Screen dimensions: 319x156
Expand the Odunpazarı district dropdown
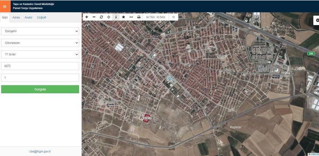click(x=40, y=43)
